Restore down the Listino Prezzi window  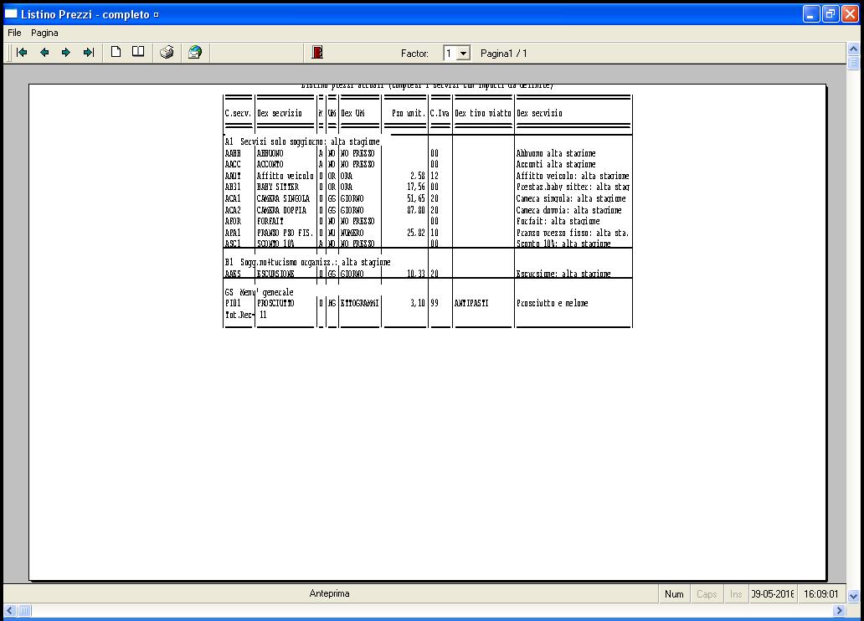pyautogui.click(x=831, y=13)
